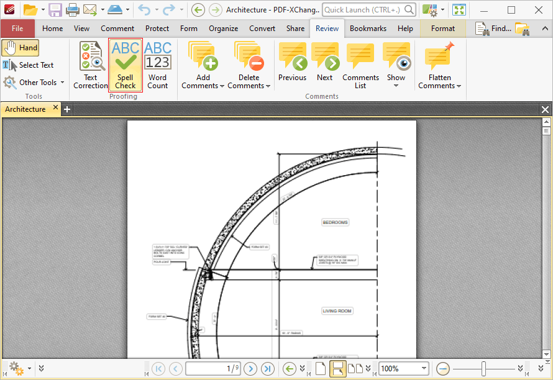Open the Comment ribbon tab
Viewport: 553px width, 380px height.
(x=117, y=29)
